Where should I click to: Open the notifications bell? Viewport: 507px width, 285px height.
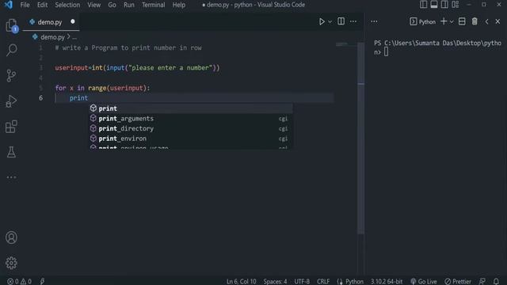point(496,282)
